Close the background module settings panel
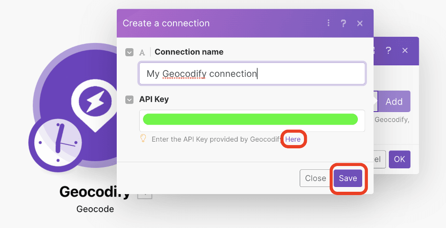446x228 pixels. click(405, 50)
